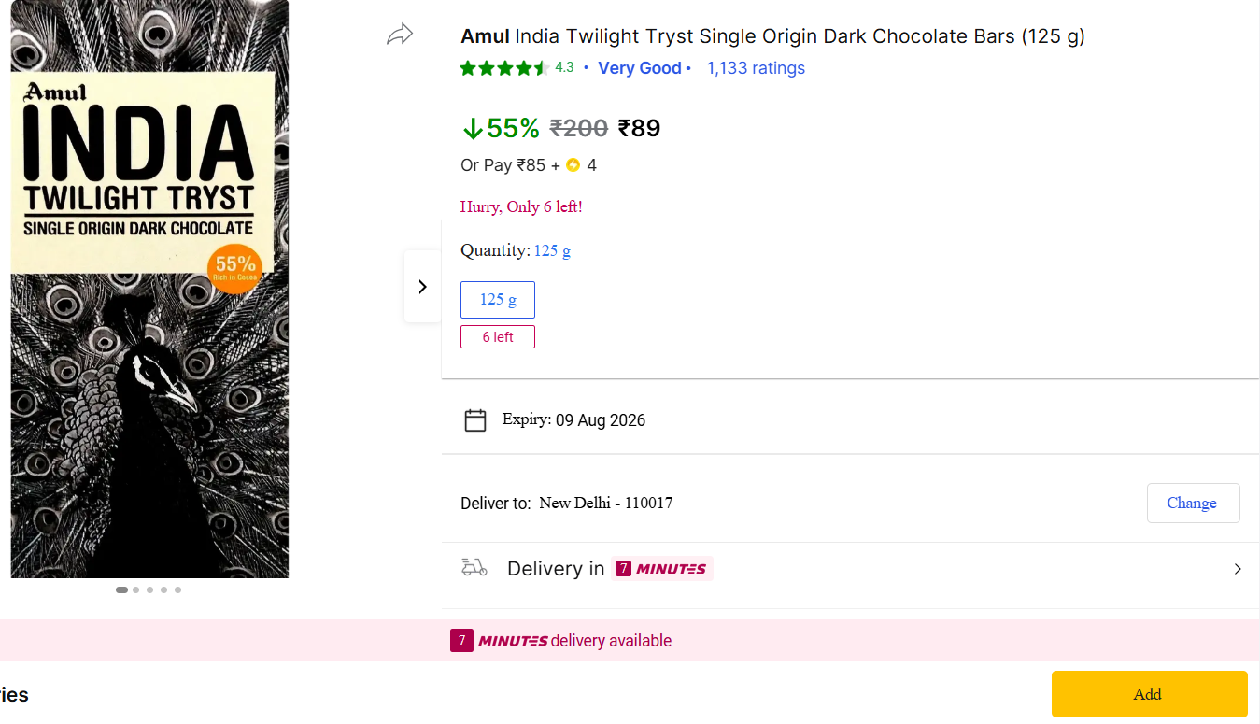Click the delivery scooter icon
The image size is (1260, 724).
point(474,568)
